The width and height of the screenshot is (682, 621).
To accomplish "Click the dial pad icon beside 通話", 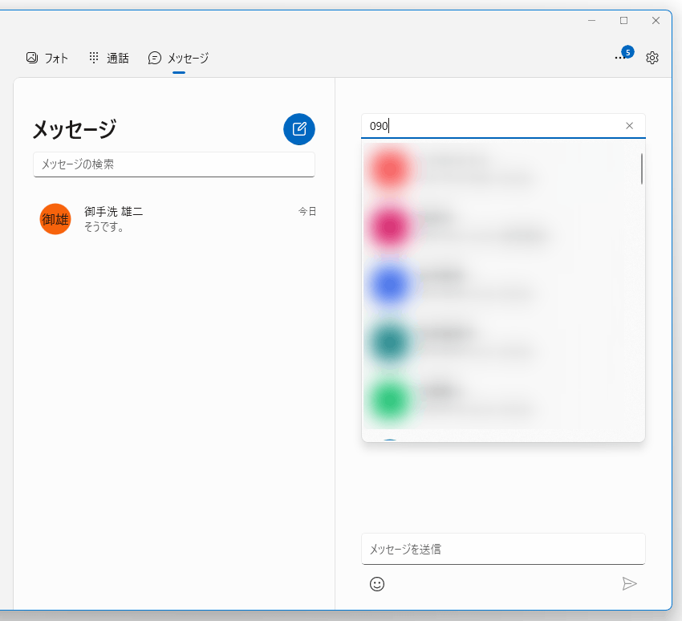I will 94,58.
